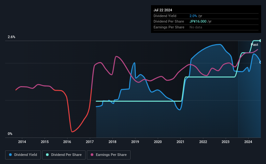Click the 2.6% y-axis label
Screen dimensions: 266x164
(11, 37)
